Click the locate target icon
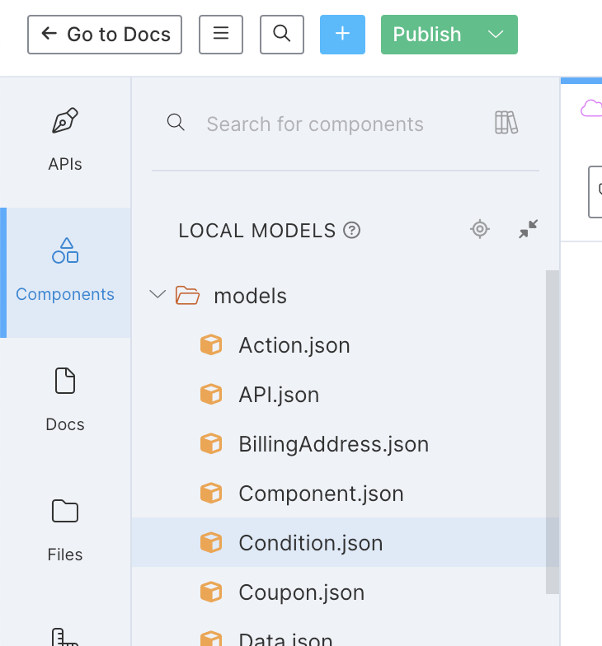This screenshot has width=602, height=646. coord(480,229)
